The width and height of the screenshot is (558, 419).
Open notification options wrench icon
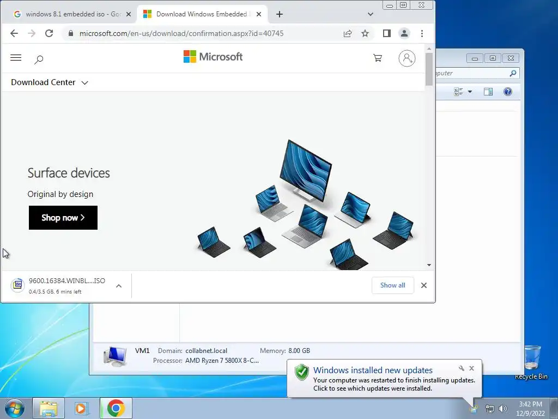pyautogui.click(x=462, y=368)
